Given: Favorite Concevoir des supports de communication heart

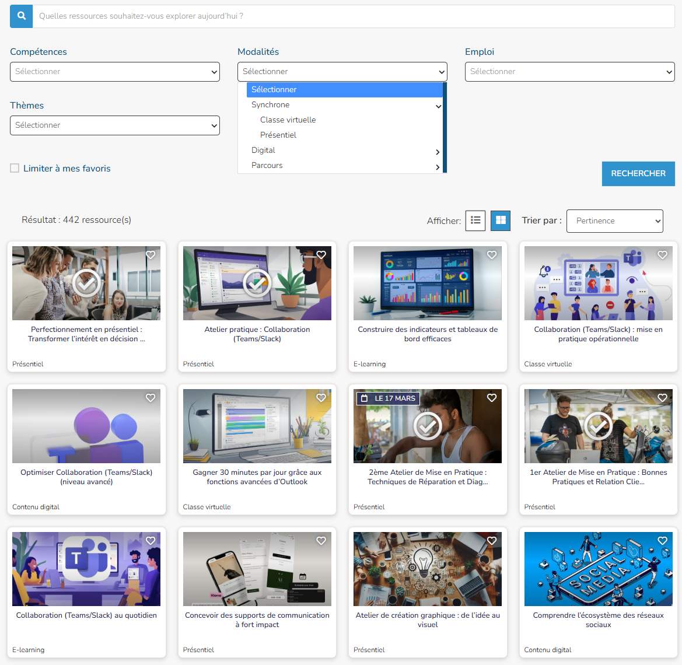Looking at the screenshot, I should click(x=321, y=541).
